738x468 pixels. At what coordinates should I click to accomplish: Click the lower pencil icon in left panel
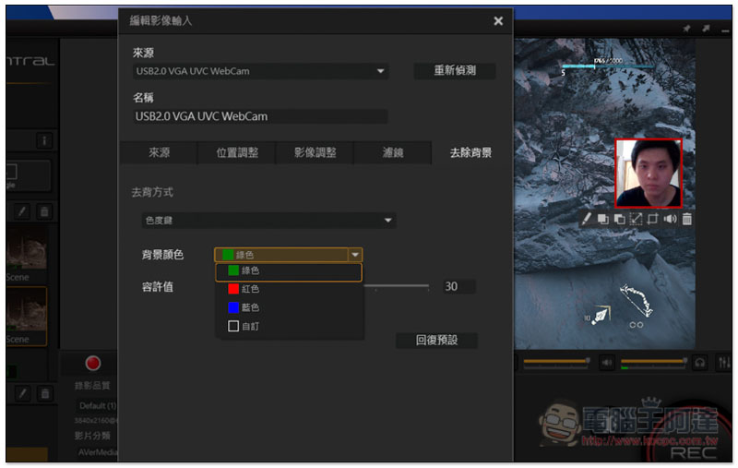coord(22,393)
